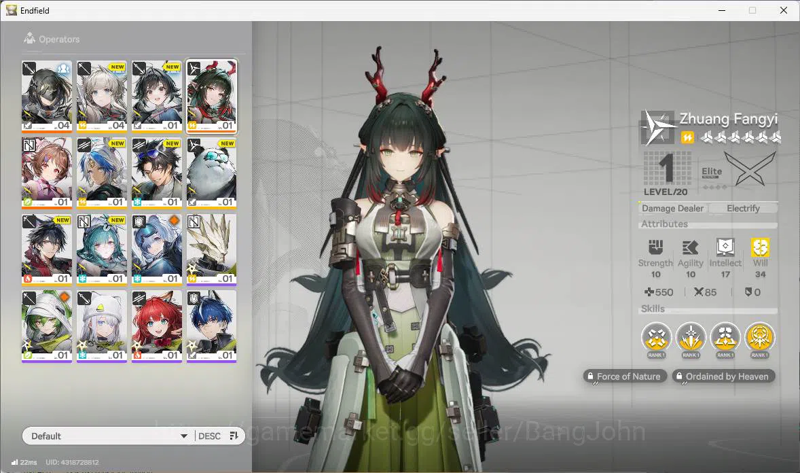Select the teal-haired girl operator card

click(x=102, y=249)
